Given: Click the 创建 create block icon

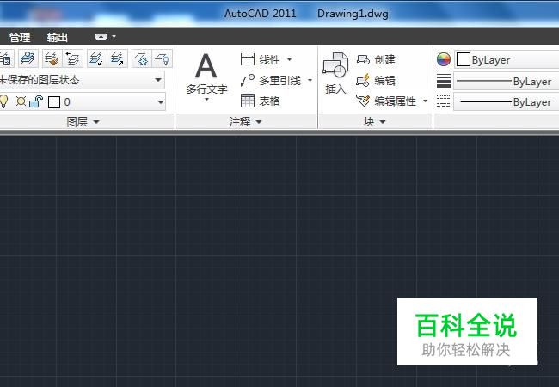Looking at the screenshot, I should (x=363, y=59).
